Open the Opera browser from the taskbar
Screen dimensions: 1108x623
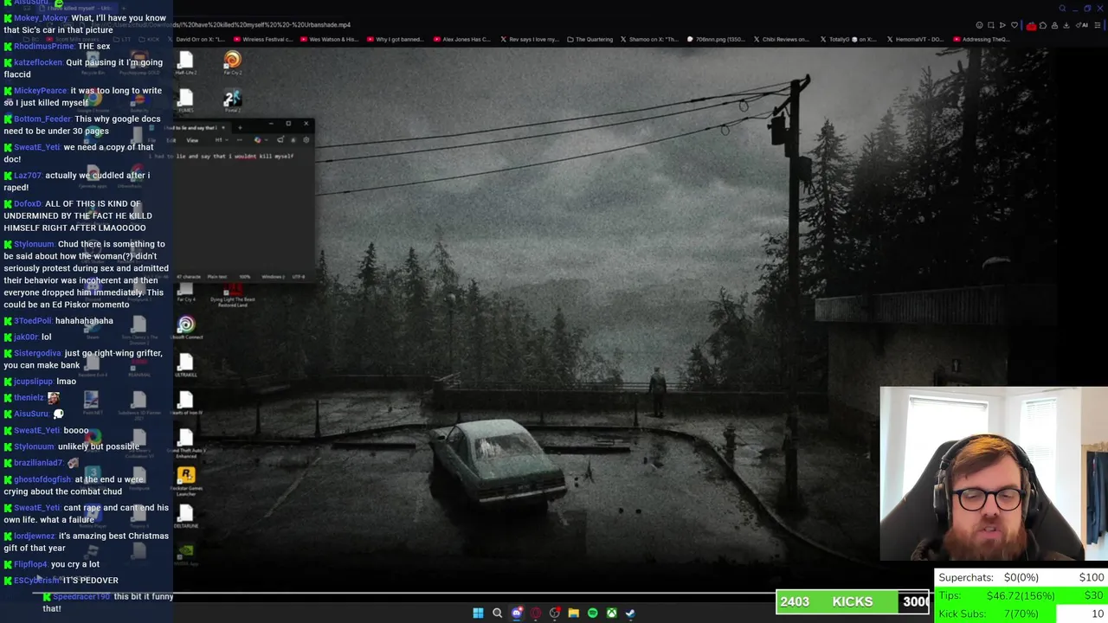click(x=536, y=613)
